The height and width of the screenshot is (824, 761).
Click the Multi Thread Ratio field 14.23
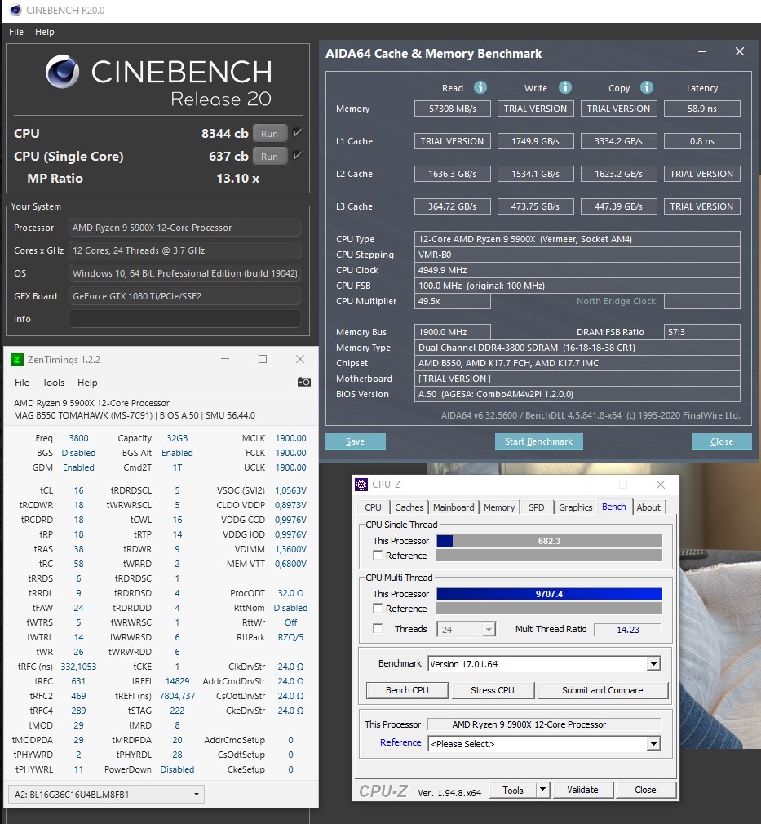pyautogui.click(x=628, y=630)
